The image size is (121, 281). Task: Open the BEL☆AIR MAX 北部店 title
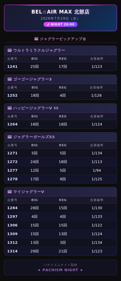pyautogui.click(x=60, y=12)
